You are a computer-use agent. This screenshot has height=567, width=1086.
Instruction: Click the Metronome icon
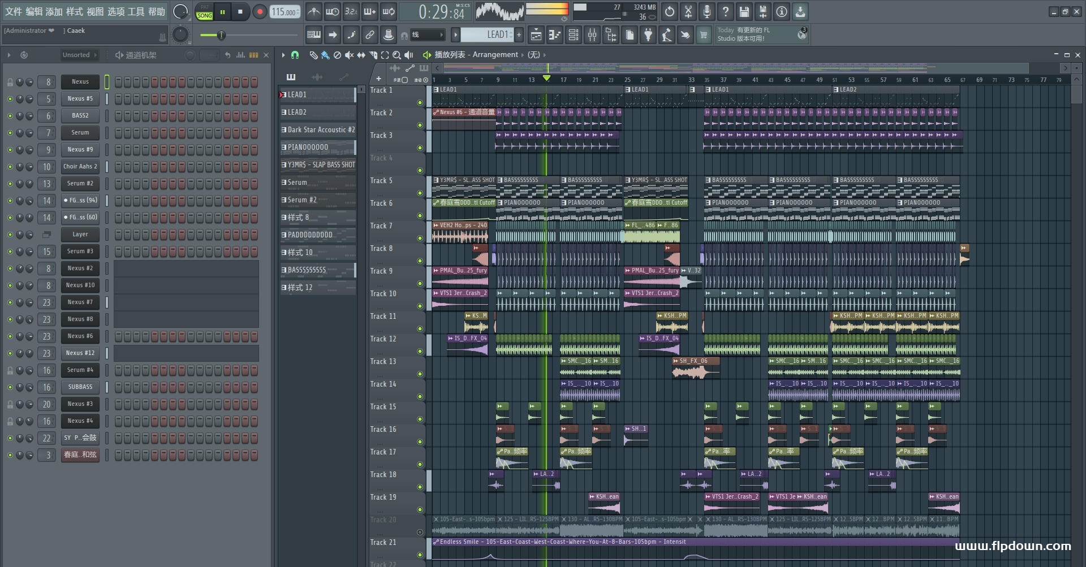[314, 11]
